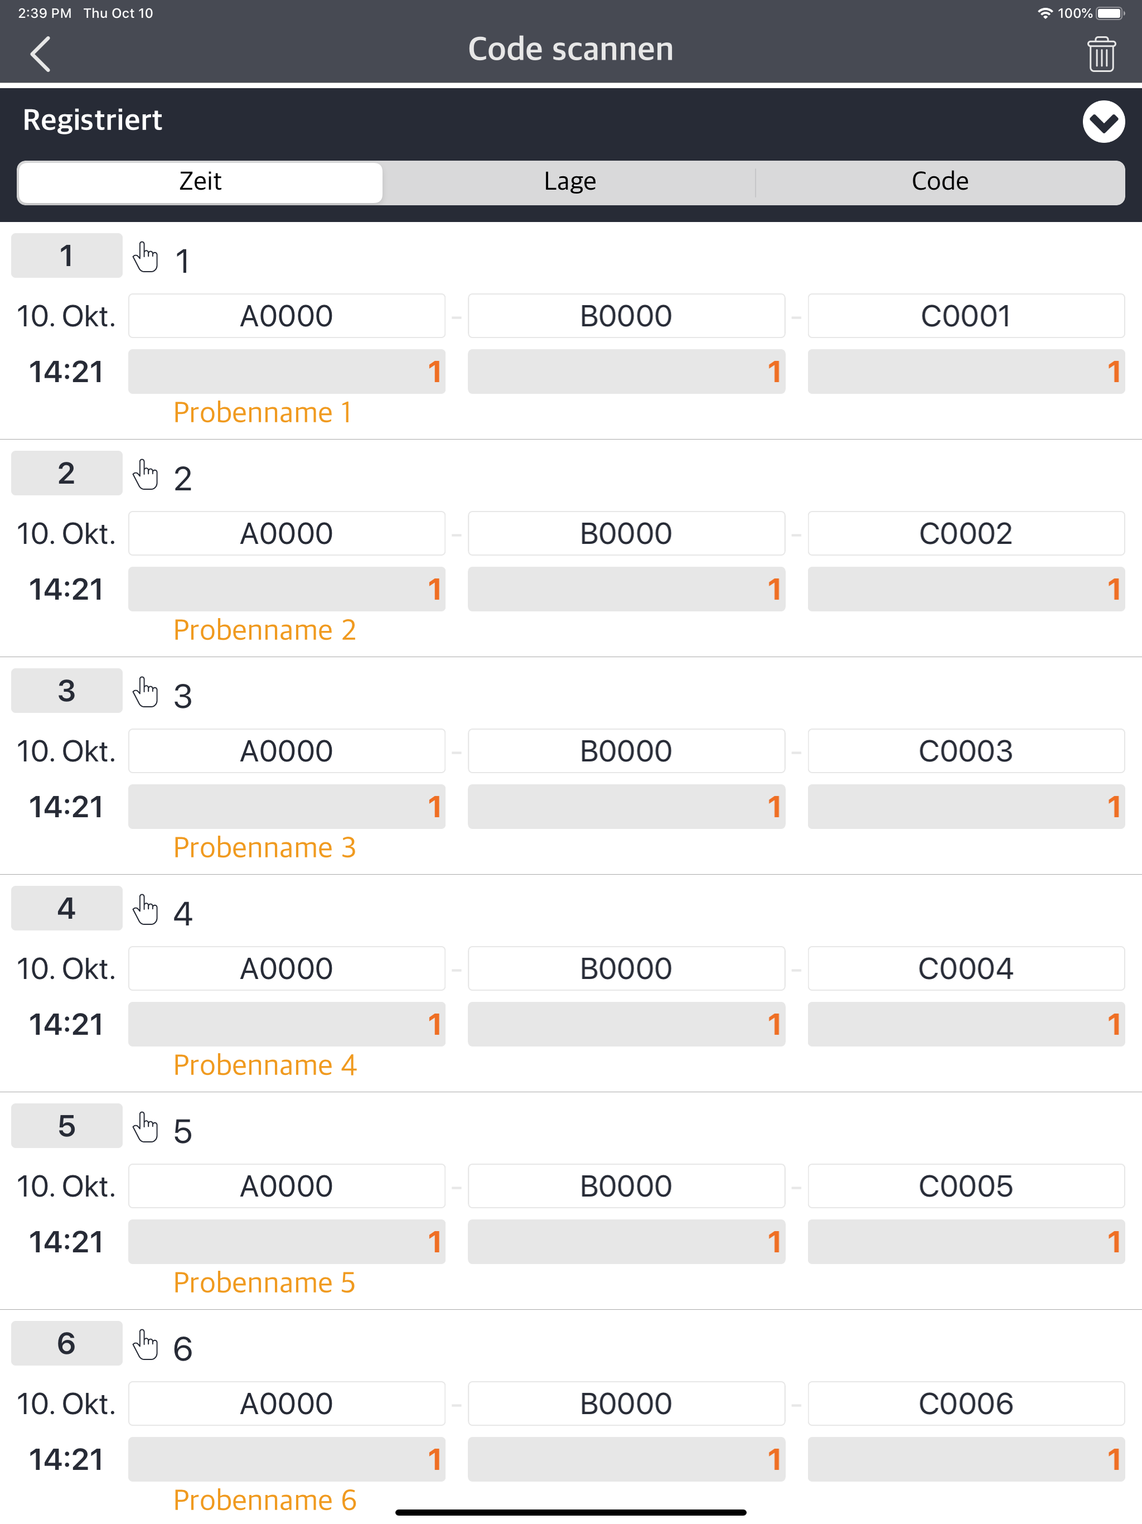Viewport: 1142px width, 1524px height.
Task: Tap the hand icon for entry 5
Action: [x=146, y=1127]
